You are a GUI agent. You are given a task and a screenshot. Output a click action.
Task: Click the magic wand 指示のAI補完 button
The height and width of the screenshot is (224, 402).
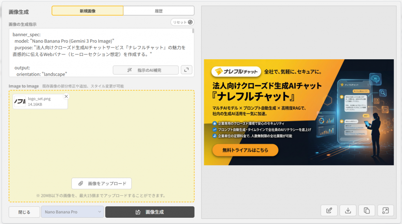[146, 70]
